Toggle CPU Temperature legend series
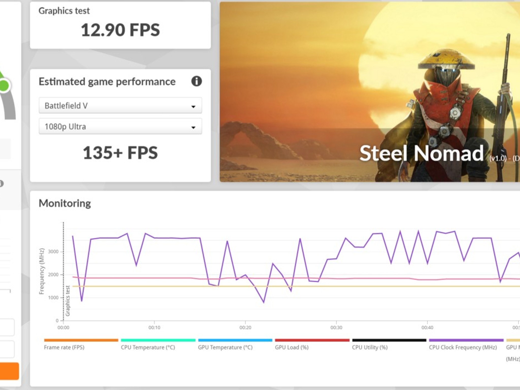Screen dimensions: 520x390 coord(148,347)
